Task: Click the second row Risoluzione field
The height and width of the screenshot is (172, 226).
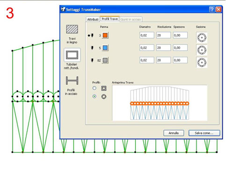Action: pyautogui.click(x=163, y=48)
